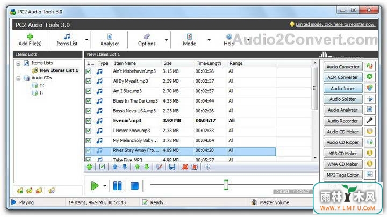Click the green move down arrow
Image resolution: width=387 pixels, height=217 pixels.
pos(147,167)
